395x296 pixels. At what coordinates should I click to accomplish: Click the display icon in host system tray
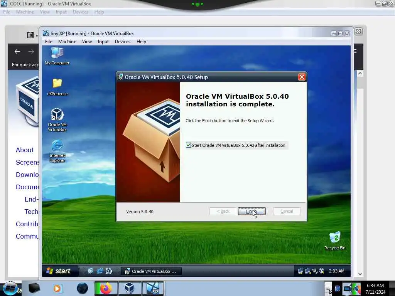pos(347,288)
